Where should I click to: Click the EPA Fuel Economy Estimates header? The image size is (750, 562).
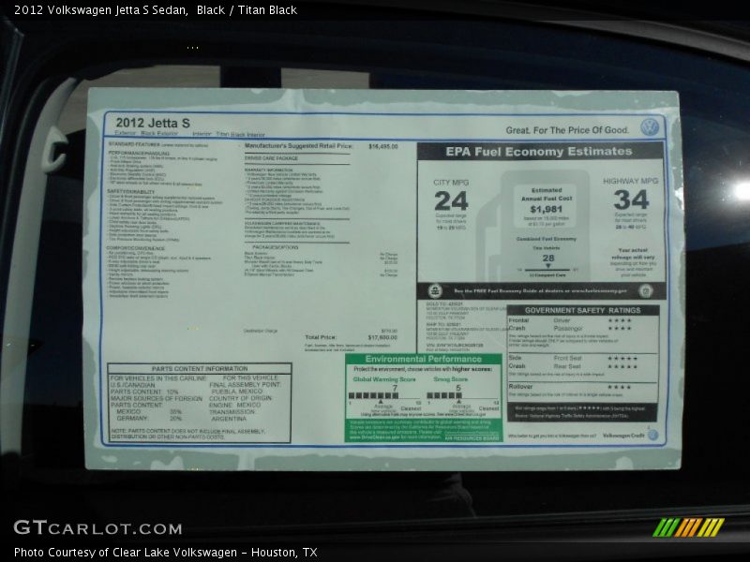pos(538,152)
